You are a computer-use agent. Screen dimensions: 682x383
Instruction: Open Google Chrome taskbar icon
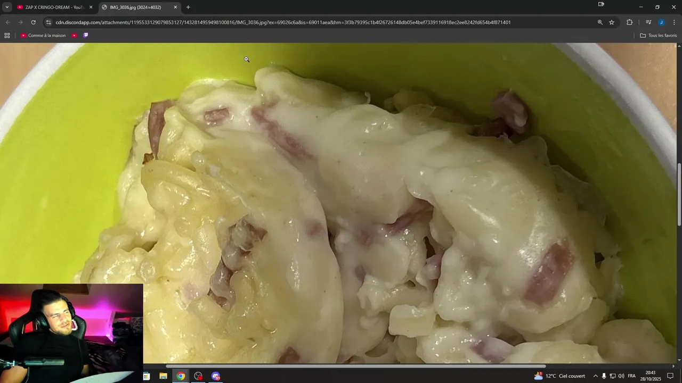tap(181, 376)
